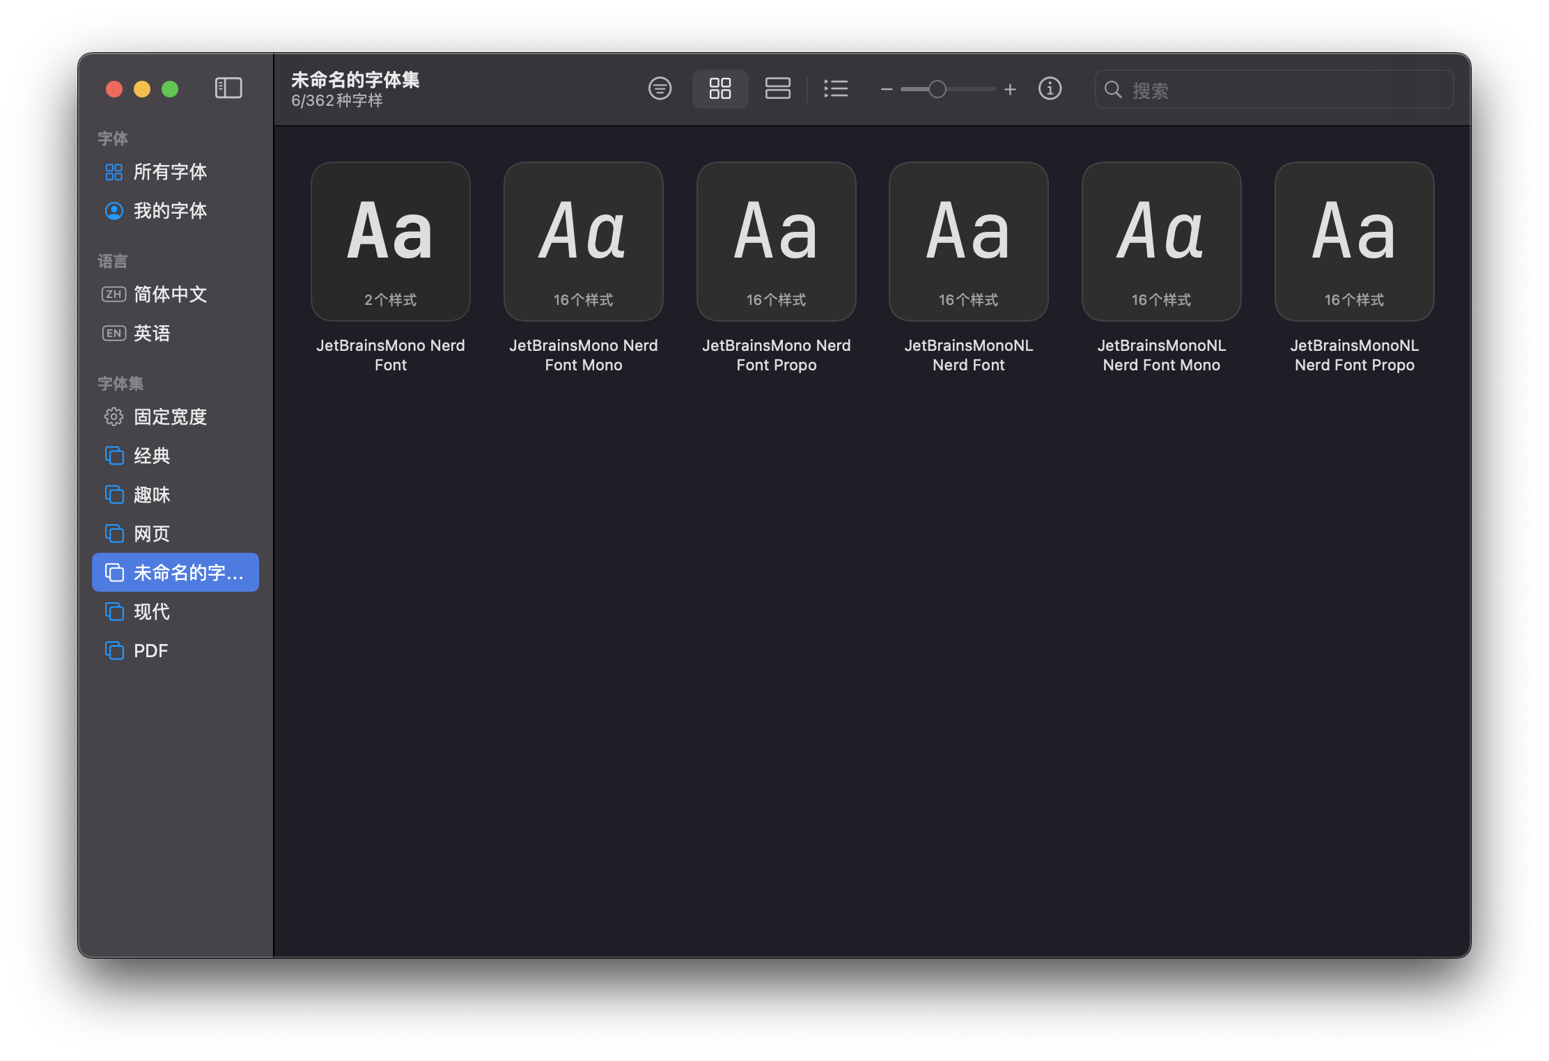
Task: Select the JetBrainsMonoNL Nerd Font Propo thumbnail
Action: coord(1354,242)
